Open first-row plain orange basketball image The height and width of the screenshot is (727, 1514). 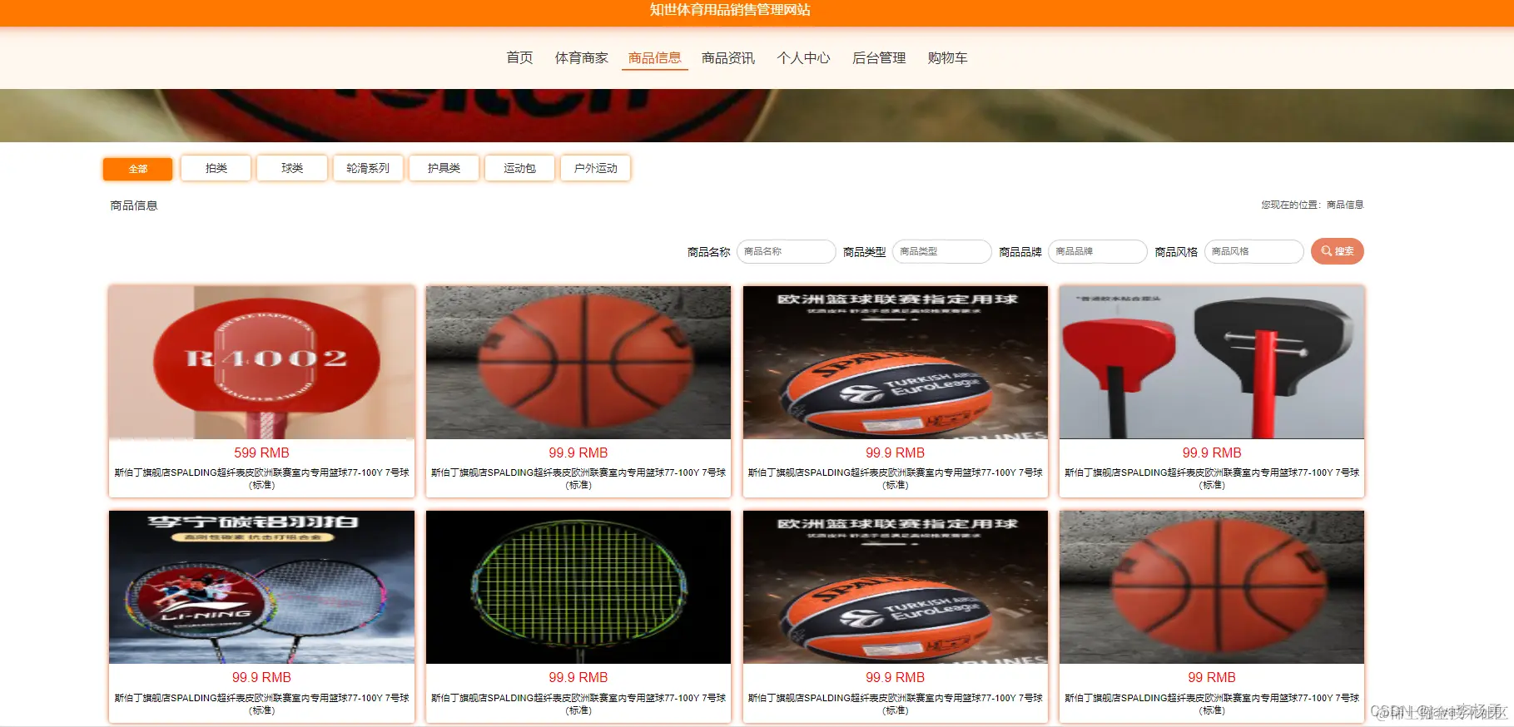coord(578,363)
